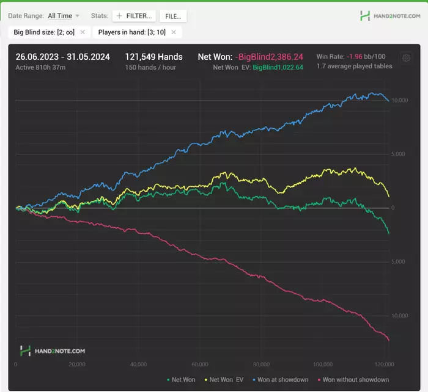Remove the Players in hand filter
This screenshot has width=428, height=392.
(x=174, y=32)
